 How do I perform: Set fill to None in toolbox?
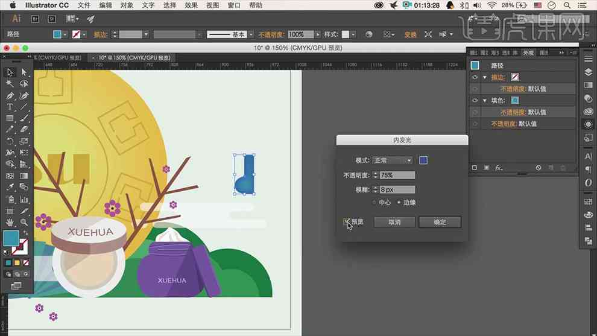(x=27, y=263)
